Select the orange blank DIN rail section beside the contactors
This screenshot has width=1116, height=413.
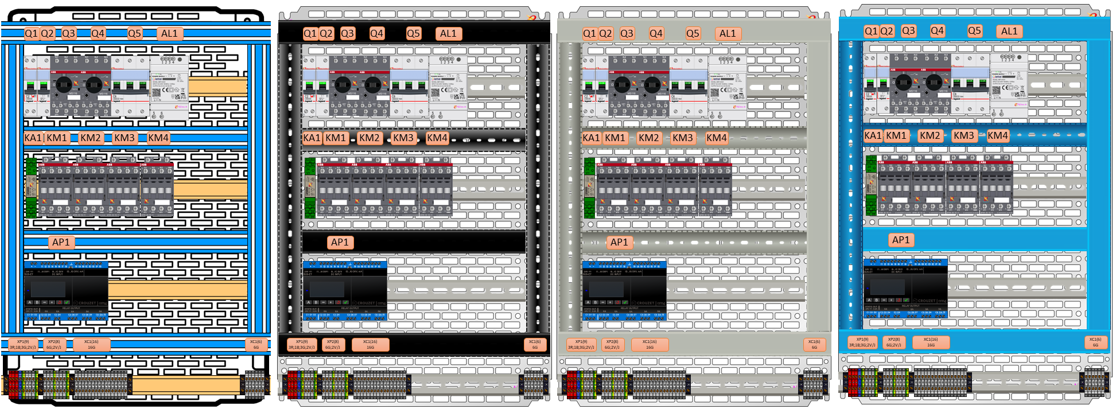pos(210,190)
